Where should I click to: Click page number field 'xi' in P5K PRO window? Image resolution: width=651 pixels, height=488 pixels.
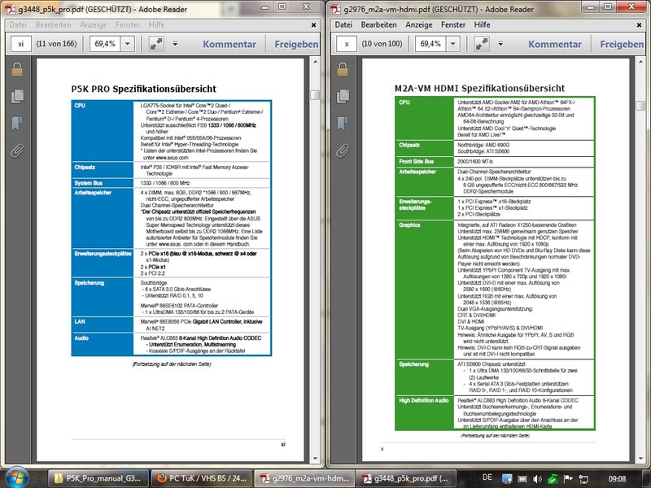(x=21, y=44)
